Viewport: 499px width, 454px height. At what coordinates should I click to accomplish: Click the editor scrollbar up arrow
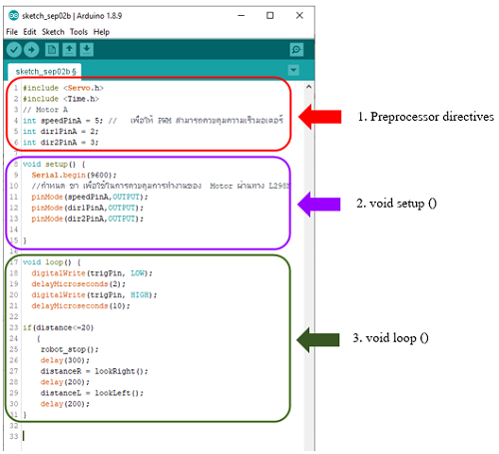coord(308,87)
